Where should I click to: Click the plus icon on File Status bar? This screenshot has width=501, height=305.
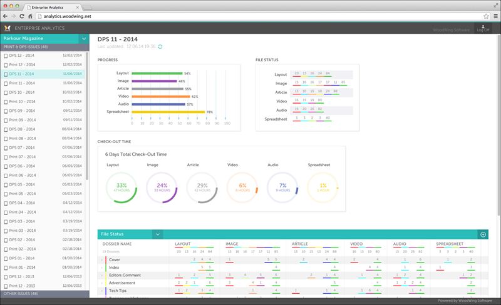[x=483, y=234]
